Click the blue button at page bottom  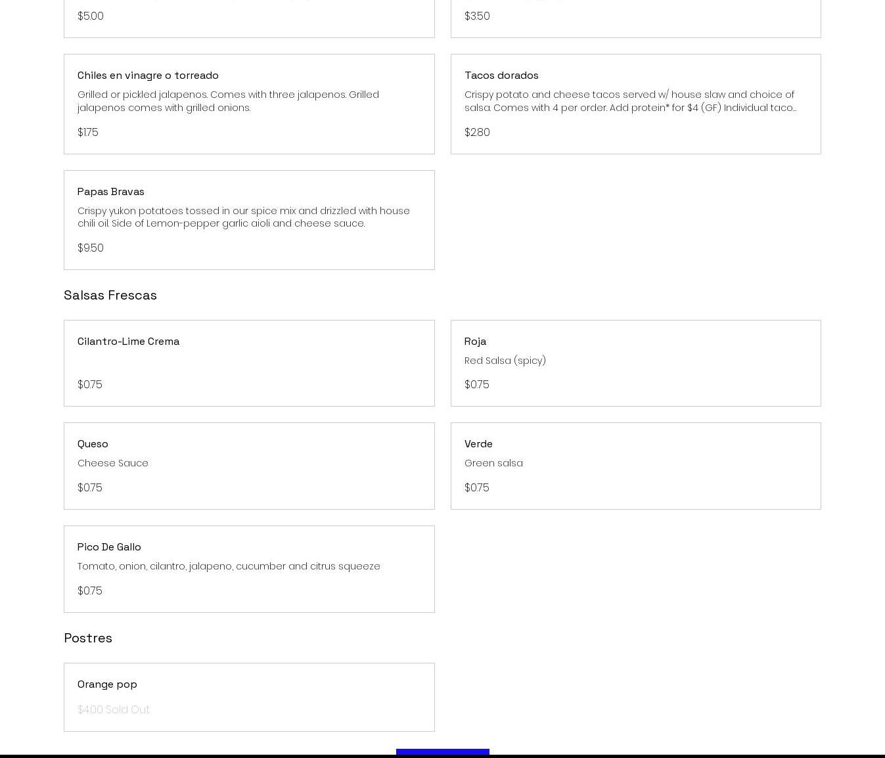[x=442, y=753]
